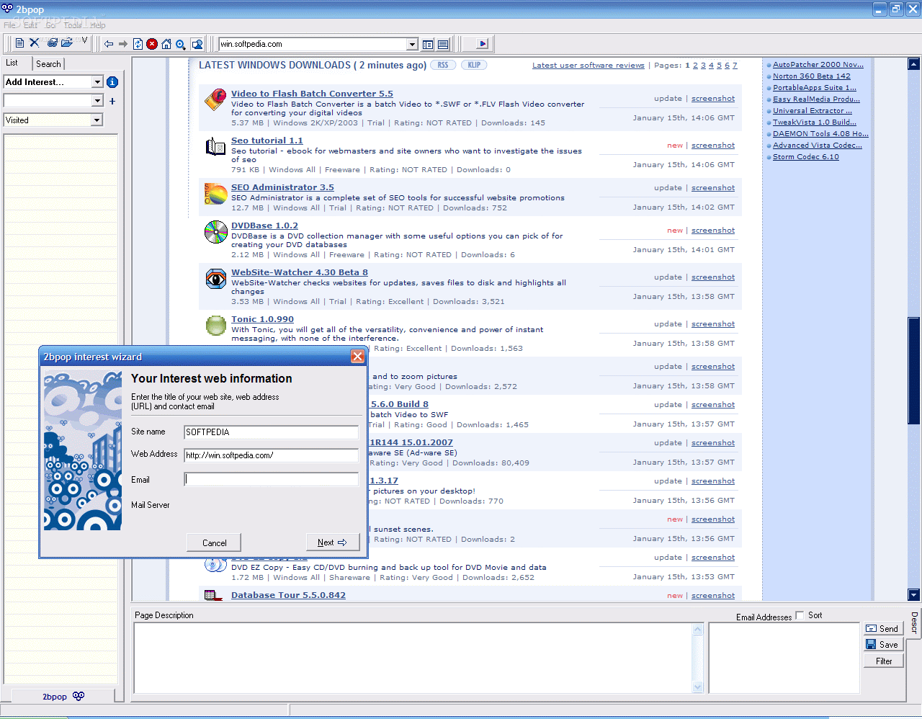Click the open folder toolbar icon
922x719 pixels.
pos(67,43)
